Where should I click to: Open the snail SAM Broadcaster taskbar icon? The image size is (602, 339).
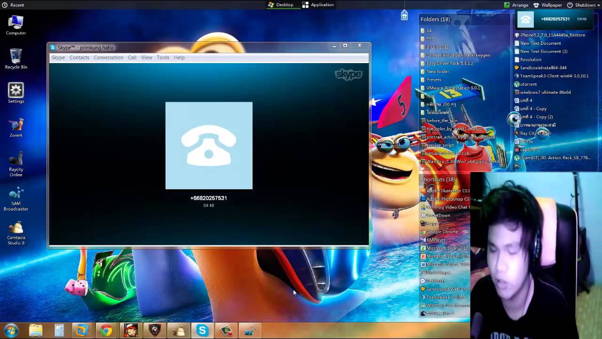pyautogui.click(x=250, y=331)
